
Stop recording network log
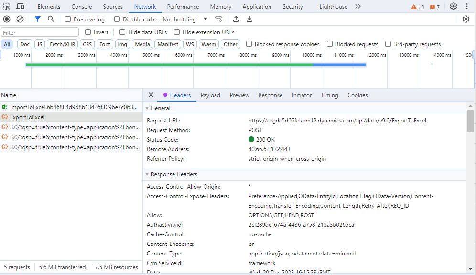coord(7,20)
